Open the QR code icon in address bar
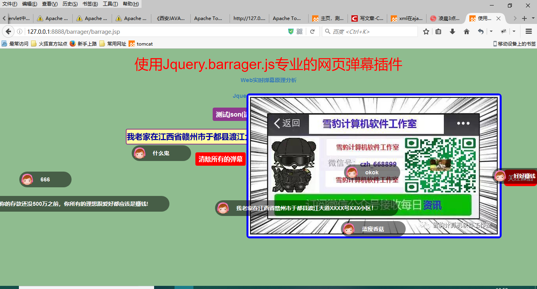537x289 pixels. (300, 31)
